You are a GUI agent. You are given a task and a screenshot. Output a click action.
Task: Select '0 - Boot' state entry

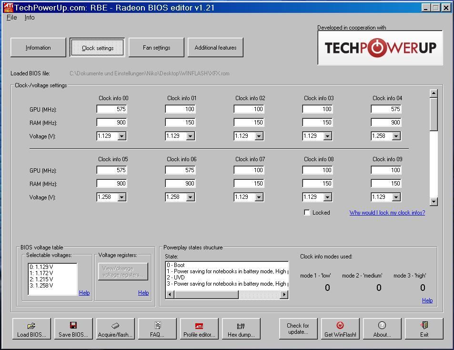[x=176, y=265]
